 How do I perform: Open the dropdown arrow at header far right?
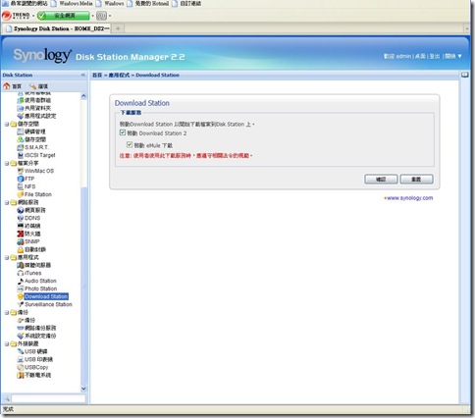[x=459, y=56]
